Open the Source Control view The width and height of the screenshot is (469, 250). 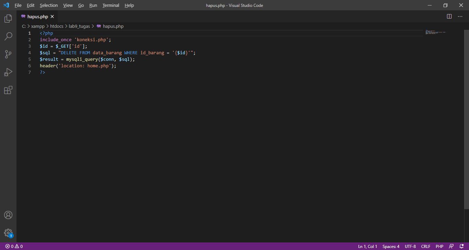(8, 54)
